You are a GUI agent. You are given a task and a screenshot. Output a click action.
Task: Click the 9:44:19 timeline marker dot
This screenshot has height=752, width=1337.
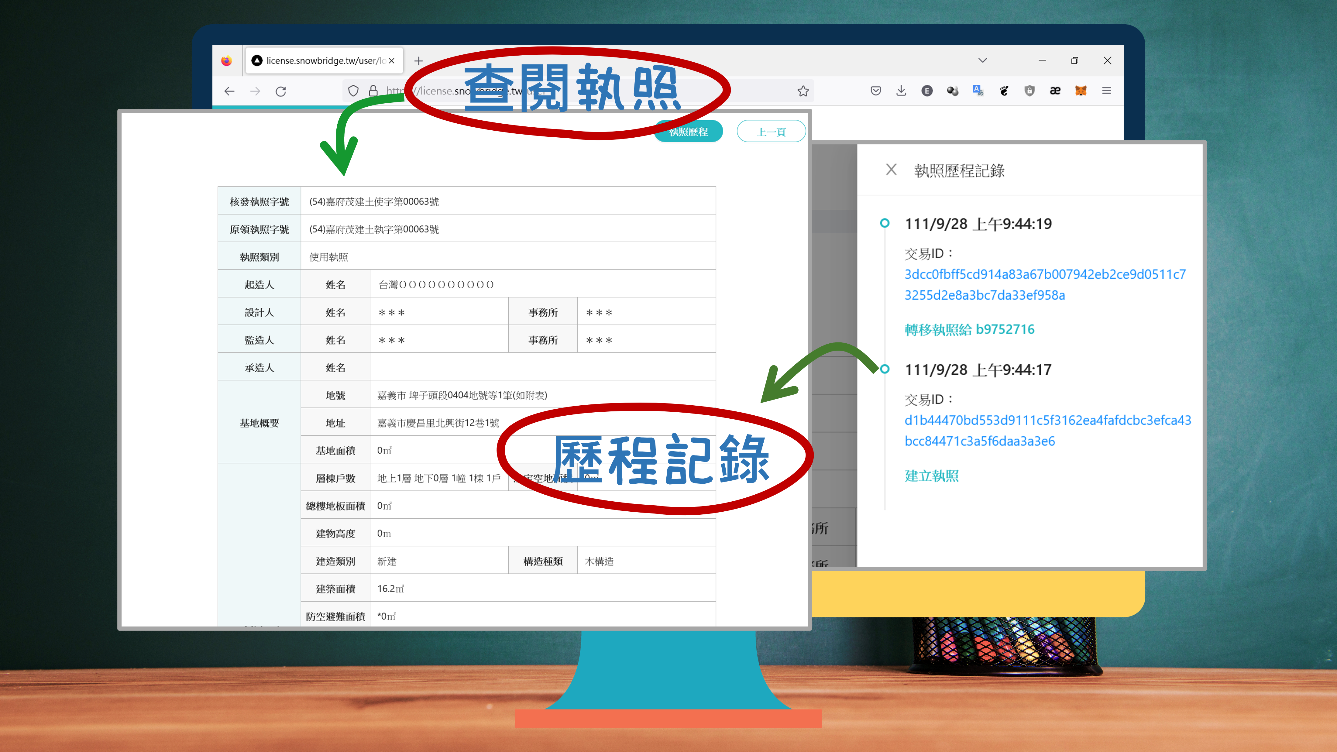pos(885,223)
